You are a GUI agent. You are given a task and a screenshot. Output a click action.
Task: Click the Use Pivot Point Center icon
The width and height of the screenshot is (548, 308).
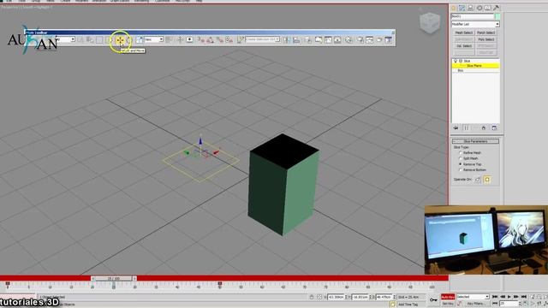point(169,40)
